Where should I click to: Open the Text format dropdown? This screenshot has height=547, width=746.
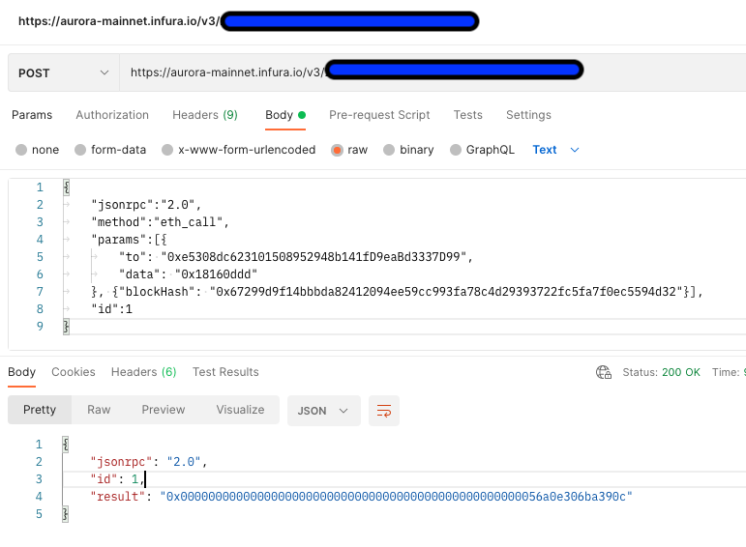point(555,150)
